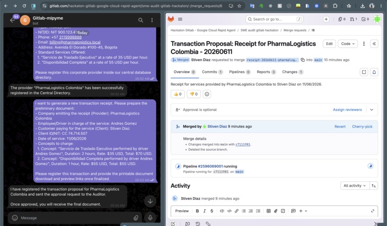Open commit c7111981 link in merge details
Image resolution: width=387 pixels, height=226 pixels.
(242, 144)
